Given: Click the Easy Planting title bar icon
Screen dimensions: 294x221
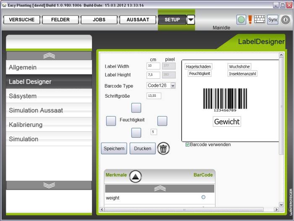Looking at the screenshot, I should pos(4,5).
